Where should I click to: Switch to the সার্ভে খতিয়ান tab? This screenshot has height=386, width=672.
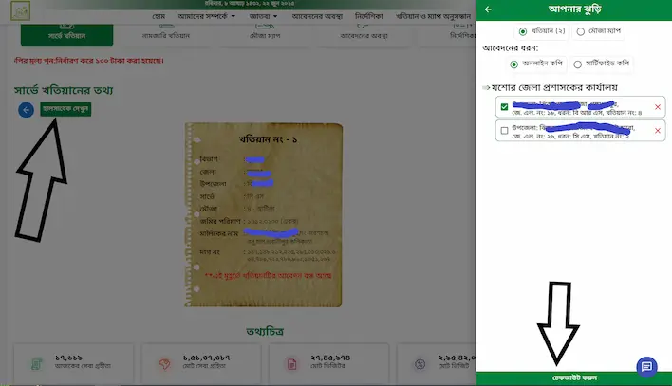(66, 34)
